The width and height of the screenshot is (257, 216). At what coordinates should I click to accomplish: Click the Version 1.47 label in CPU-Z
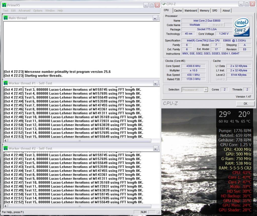click(x=243, y=97)
